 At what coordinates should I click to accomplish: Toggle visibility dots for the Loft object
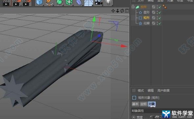(x=157, y=7)
